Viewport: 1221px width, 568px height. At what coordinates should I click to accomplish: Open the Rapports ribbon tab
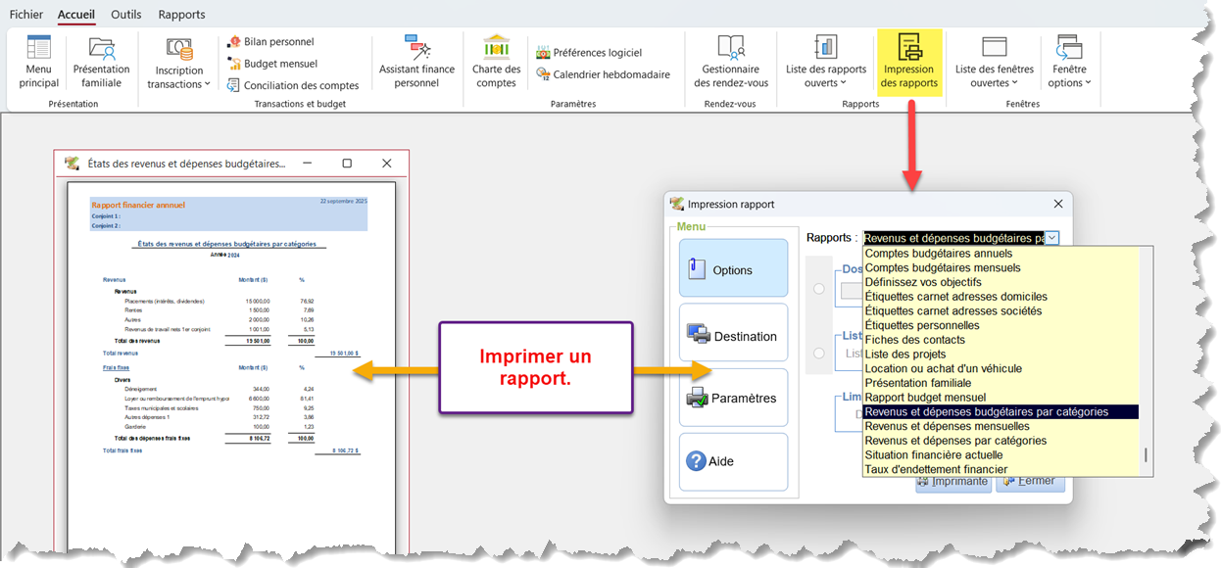[x=181, y=15]
